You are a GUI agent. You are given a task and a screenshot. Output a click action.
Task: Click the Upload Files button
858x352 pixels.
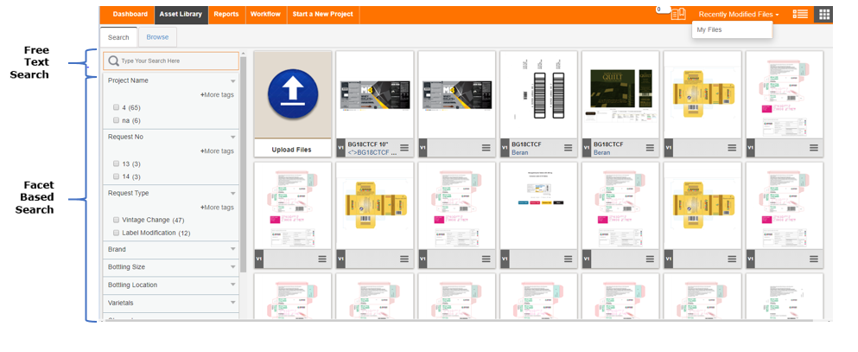[293, 150]
